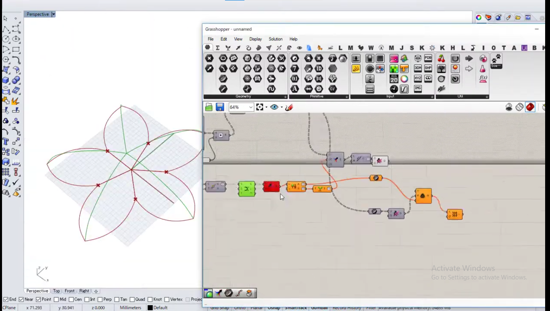550x311 pixels.
Task: Save the Grasshopper document with disk icon
Action: click(x=220, y=107)
